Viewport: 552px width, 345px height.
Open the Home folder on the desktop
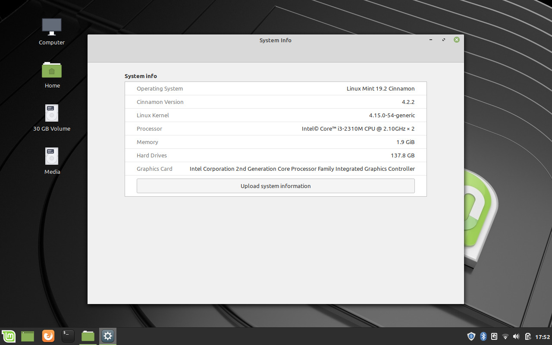click(x=52, y=73)
